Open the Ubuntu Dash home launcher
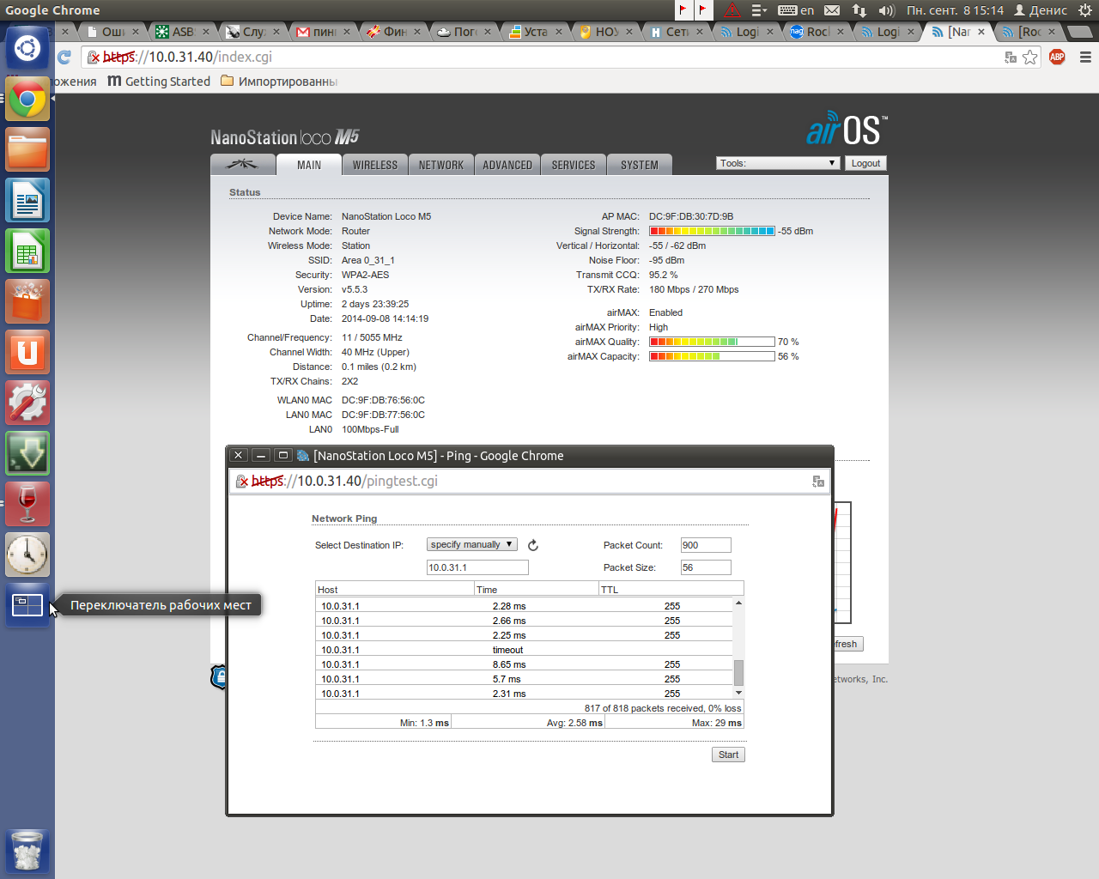Viewport: 1099px width, 879px height. [27, 48]
